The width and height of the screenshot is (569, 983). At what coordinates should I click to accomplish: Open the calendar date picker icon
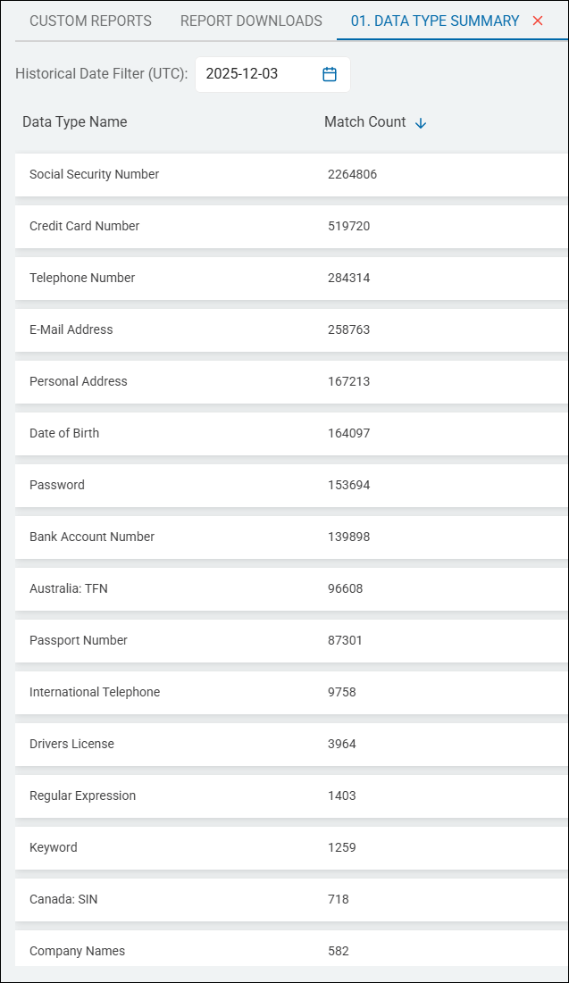tap(330, 74)
